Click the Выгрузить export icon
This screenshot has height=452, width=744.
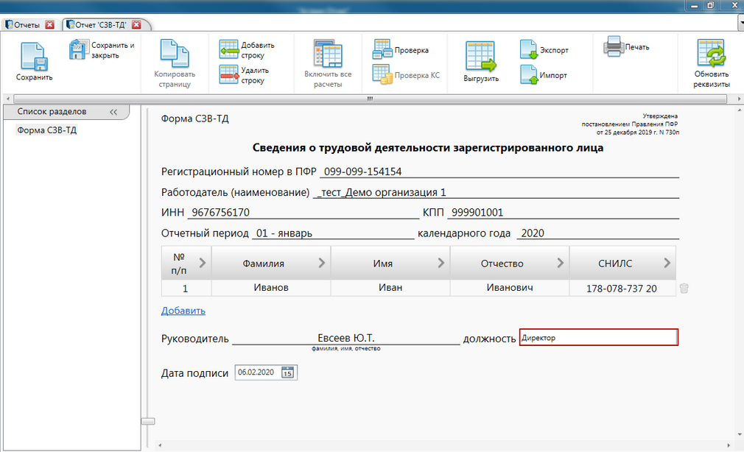click(481, 57)
